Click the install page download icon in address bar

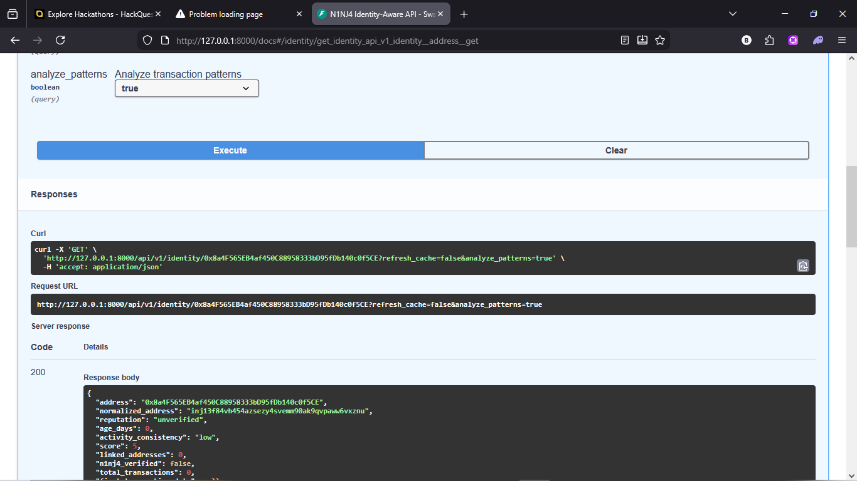642,40
